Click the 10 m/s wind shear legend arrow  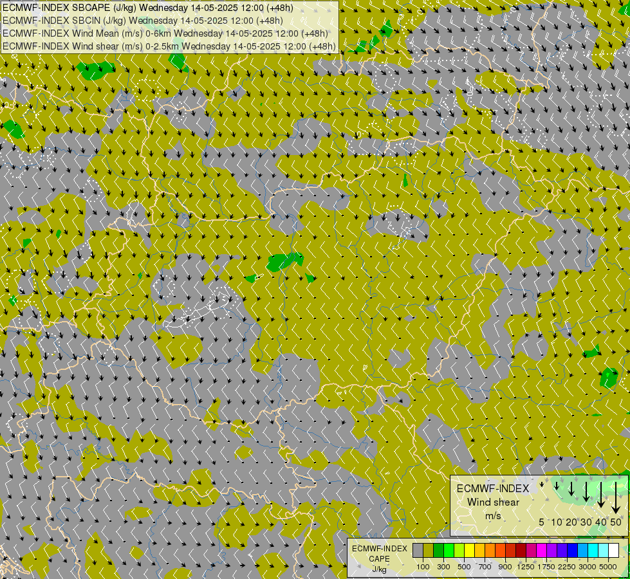tap(557, 486)
